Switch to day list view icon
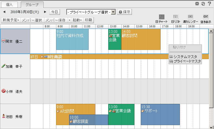Image resolution: width=214 pixels, height=129 pixels. coord(175,18)
